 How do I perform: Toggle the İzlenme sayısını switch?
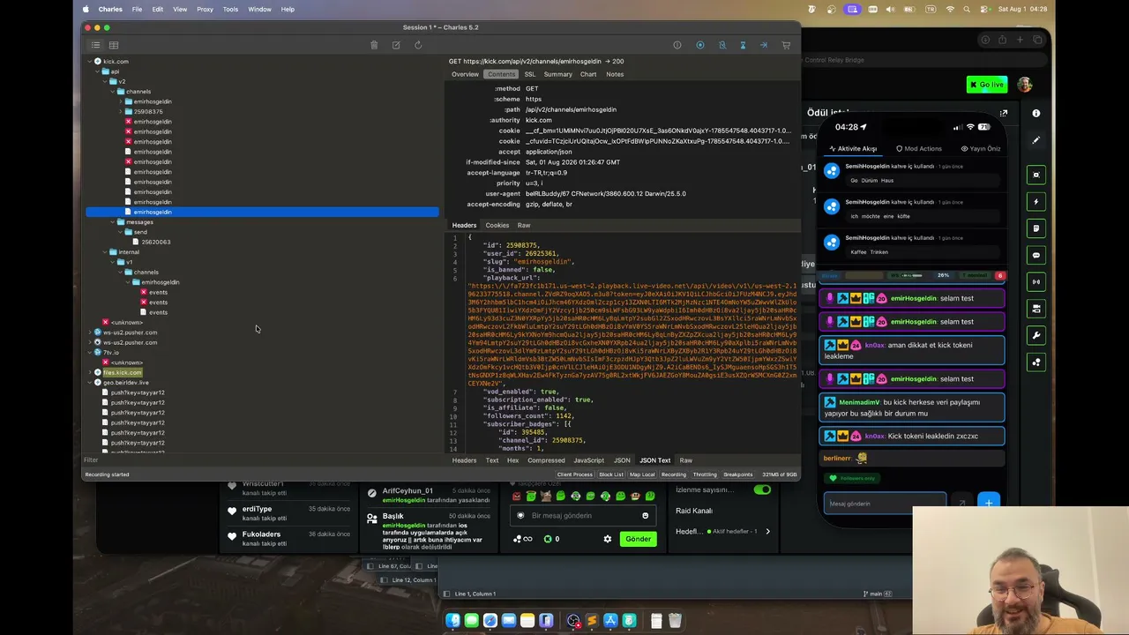click(762, 490)
